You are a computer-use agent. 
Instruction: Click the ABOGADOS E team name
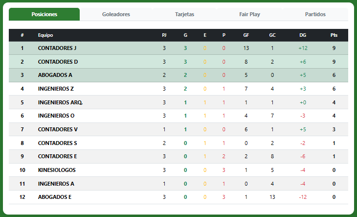click(55, 197)
